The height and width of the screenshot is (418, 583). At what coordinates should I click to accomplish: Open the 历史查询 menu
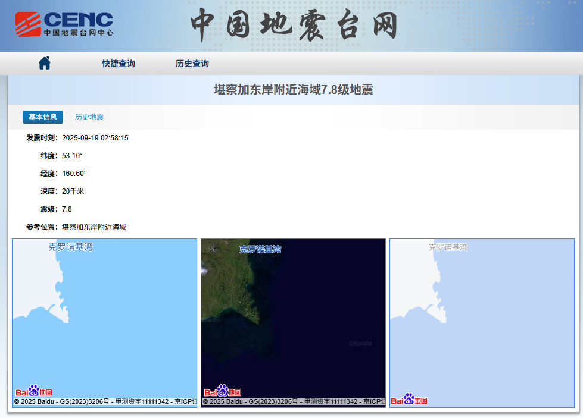(192, 64)
